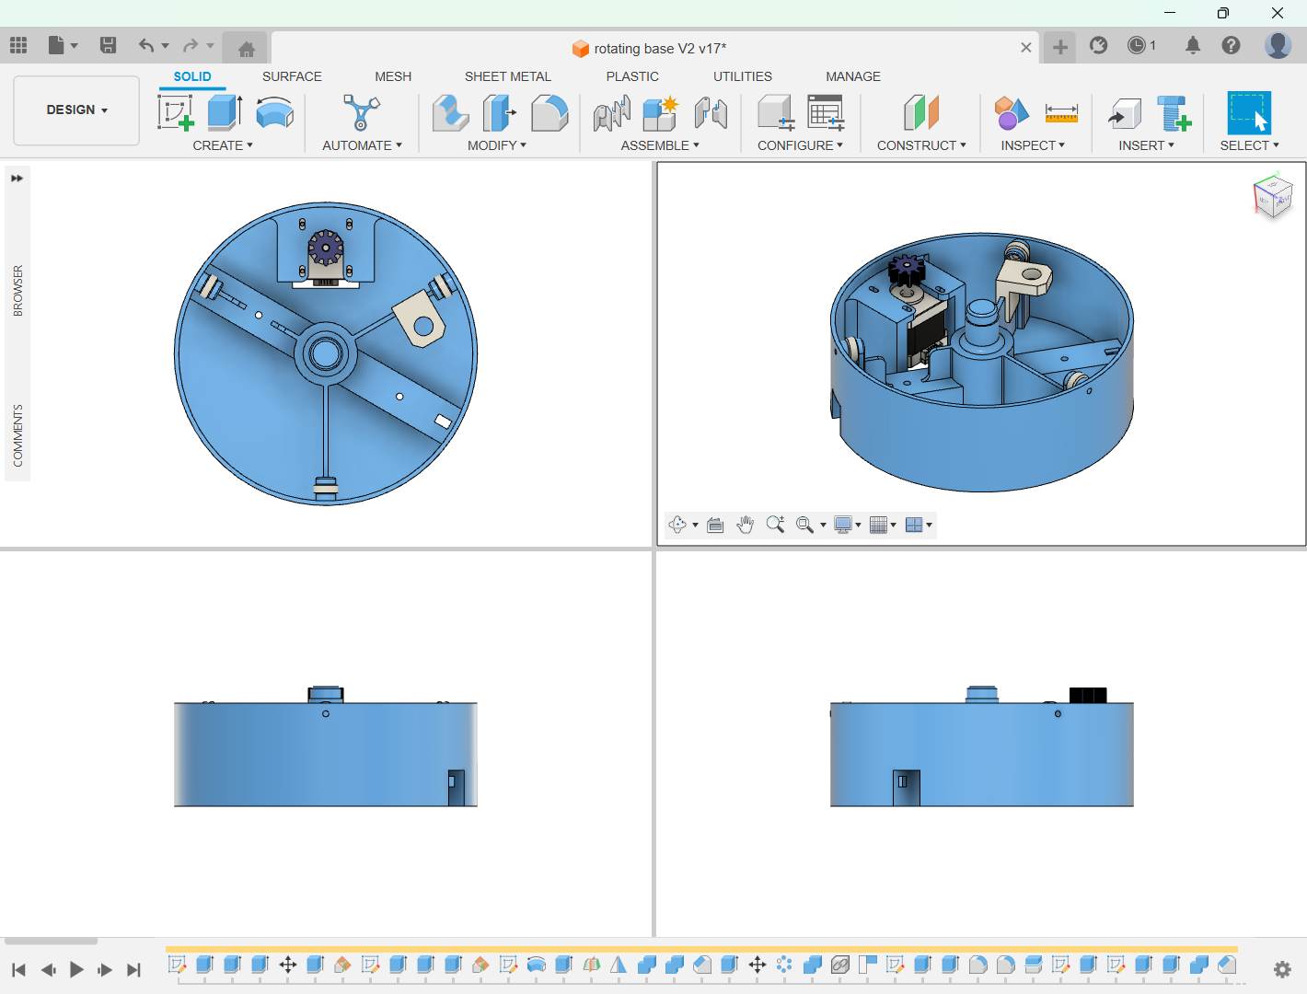Select the Pan hand tool
Screen dimensions: 1307x994
(x=745, y=525)
